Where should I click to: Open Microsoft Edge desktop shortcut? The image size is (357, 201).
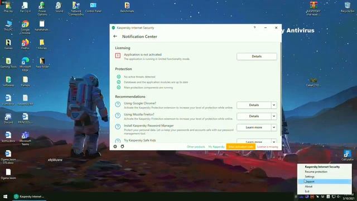point(25,64)
